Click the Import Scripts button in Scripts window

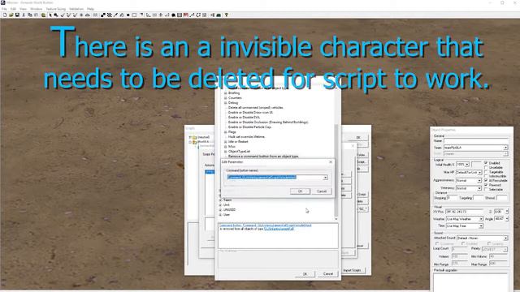coord(353,270)
